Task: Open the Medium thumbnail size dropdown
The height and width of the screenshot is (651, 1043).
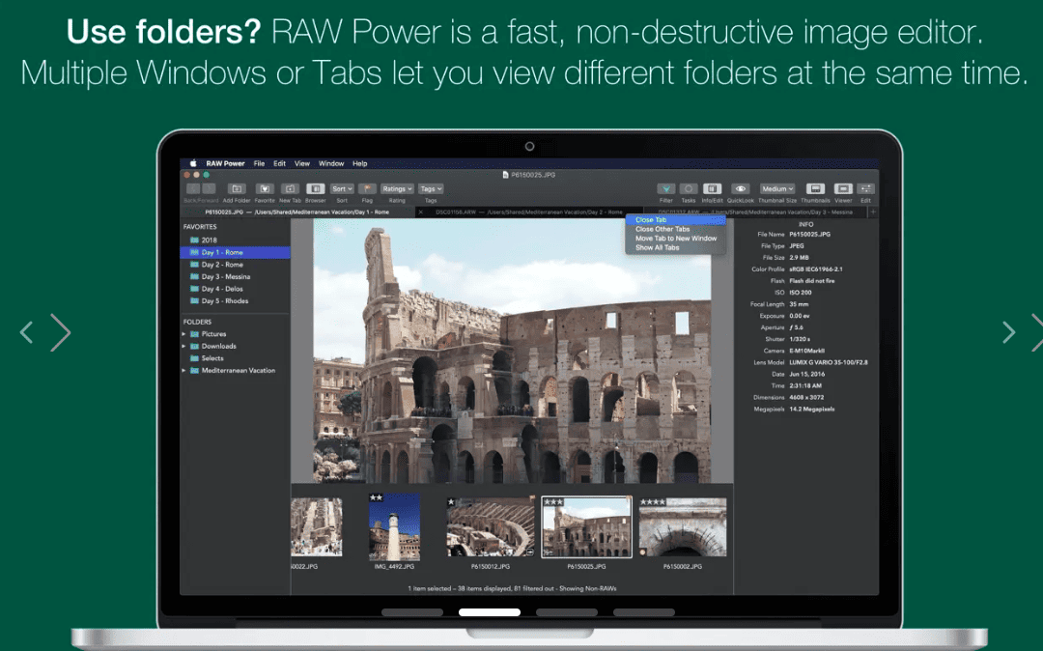Action: point(777,189)
